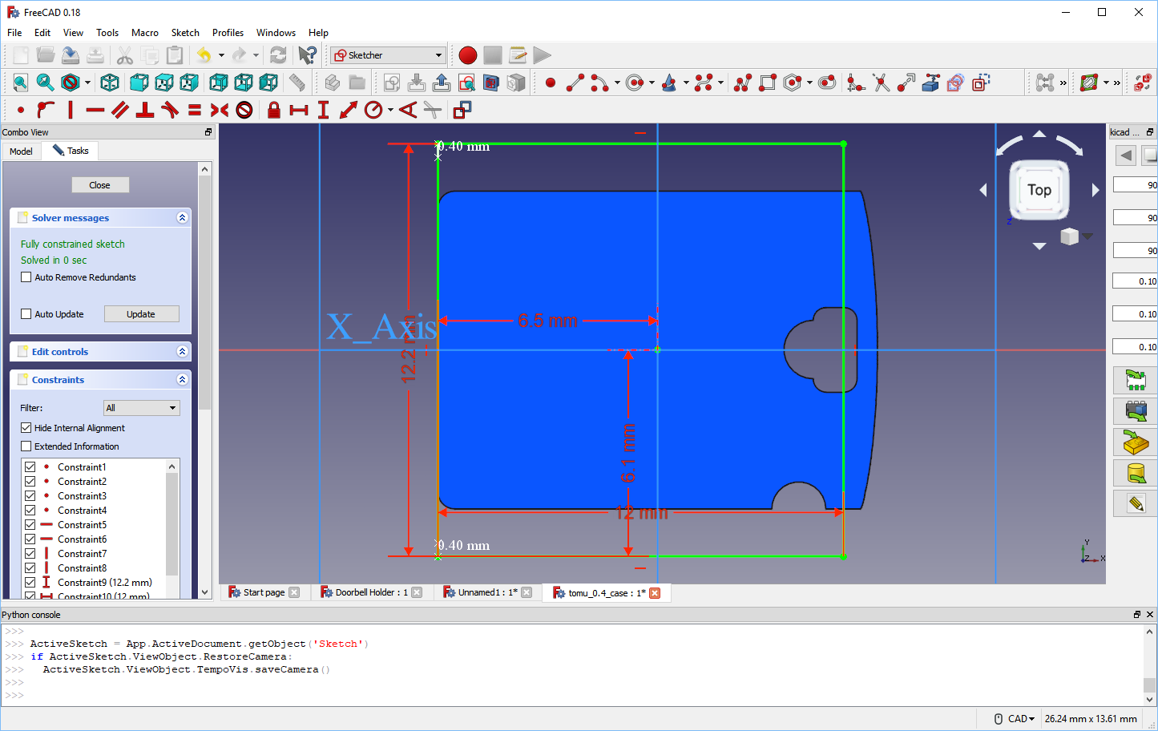Enable the Extended Information checkbox
The height and width of the screenshot is (731, 1158).
[26, 446]
